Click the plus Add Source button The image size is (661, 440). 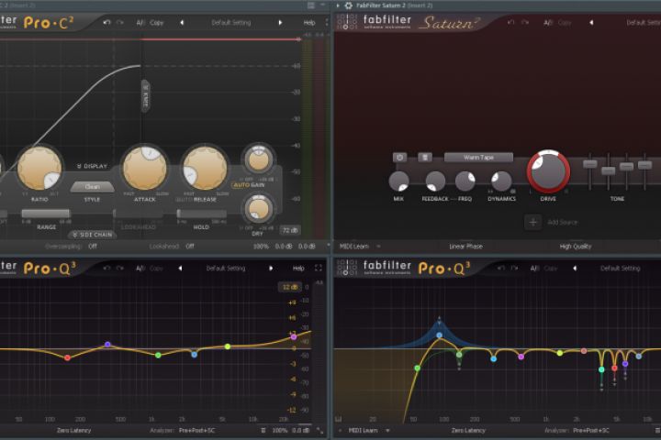(532, 222)
